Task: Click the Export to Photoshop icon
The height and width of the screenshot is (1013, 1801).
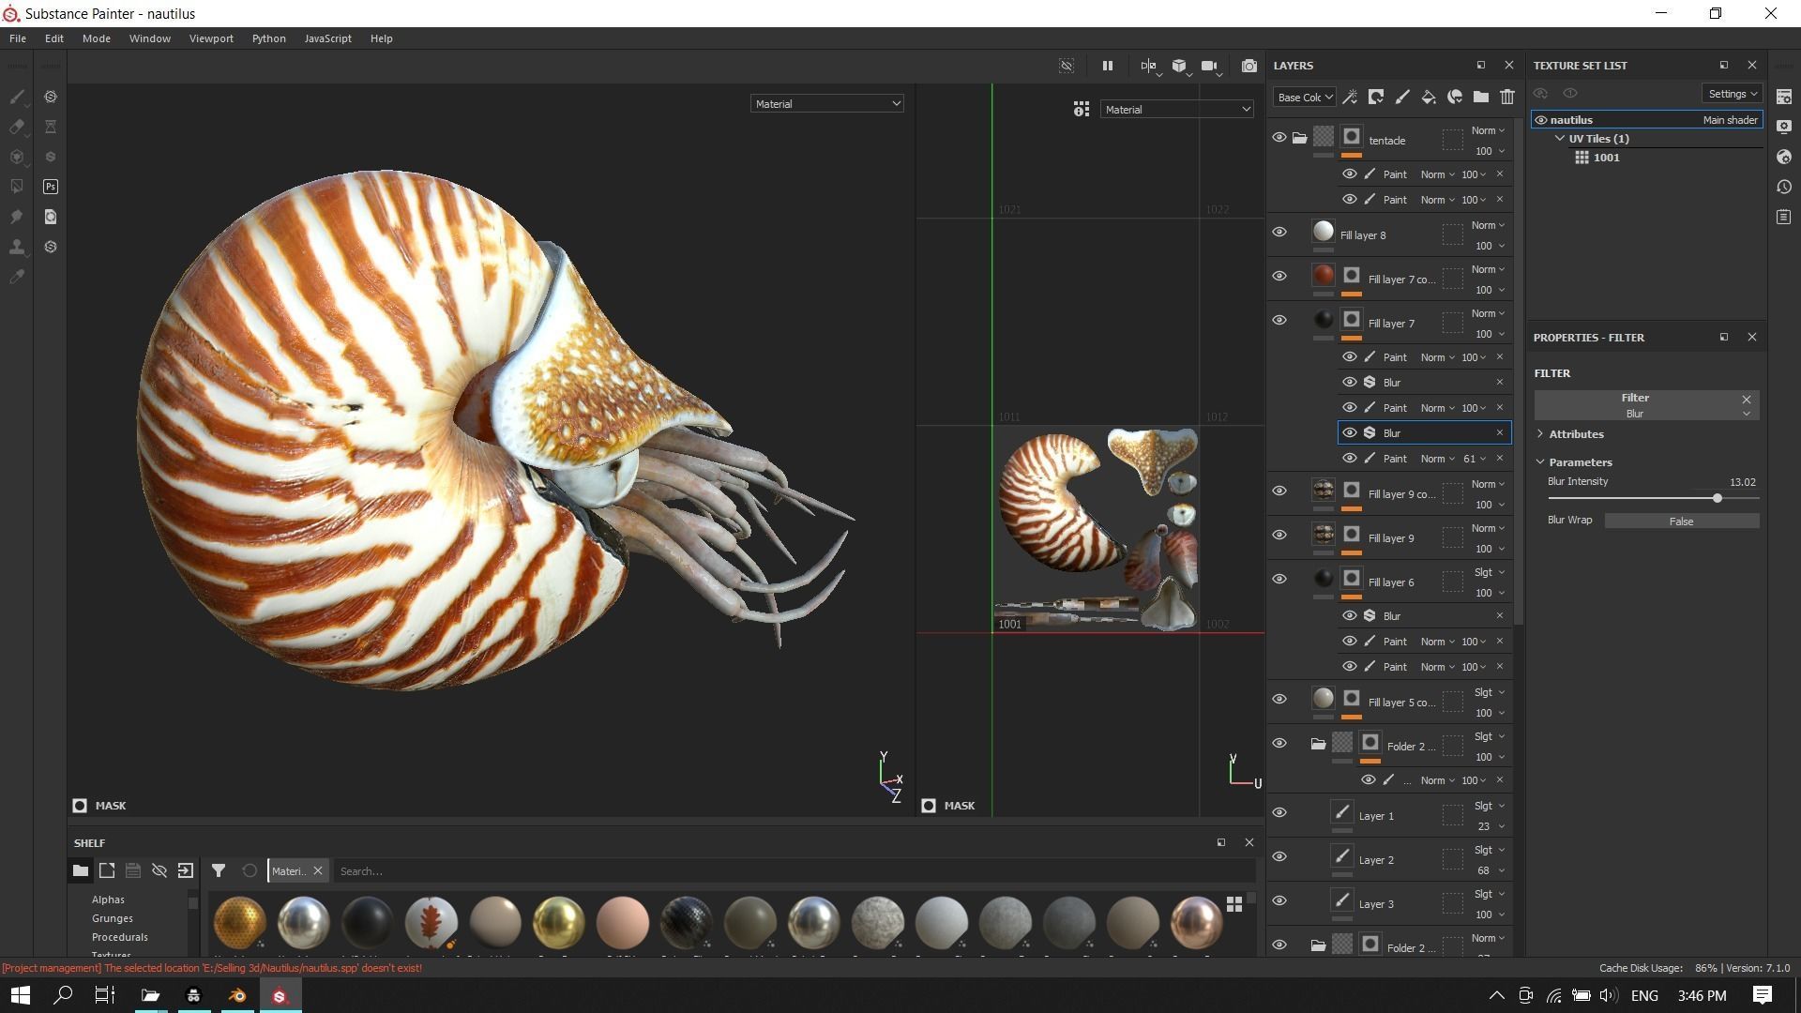Action: 51,187
